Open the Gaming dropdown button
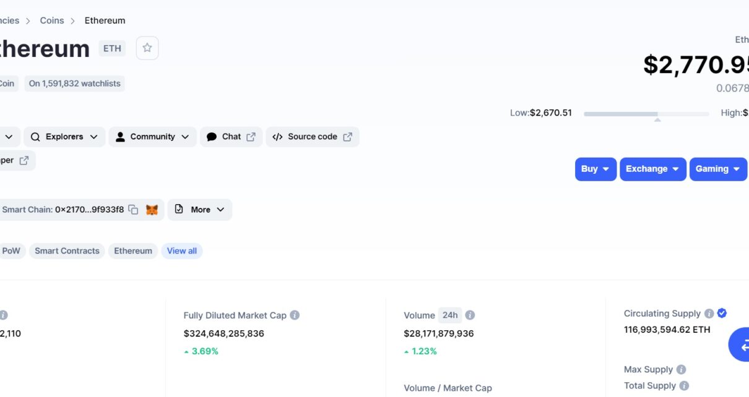The image size is (749, 397). pos(718,169)
